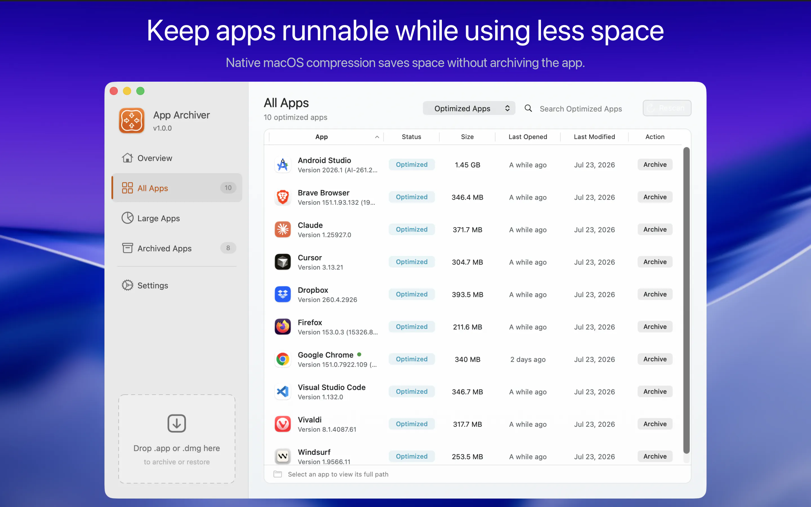
Task: Select All Apps in the sidebar
Action: click(x=177, y=188)
